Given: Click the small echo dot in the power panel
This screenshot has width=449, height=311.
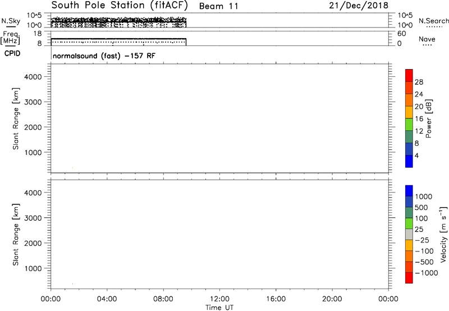Looking at the screenshot, I should point(73,168).
